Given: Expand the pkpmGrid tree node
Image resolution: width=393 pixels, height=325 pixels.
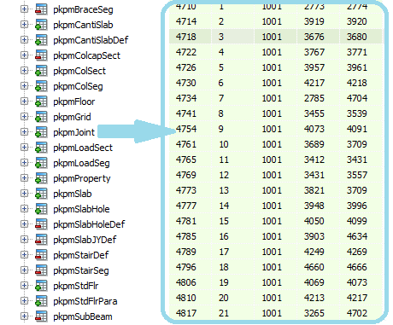Looking at the screenshot, I should click(x=24, y=117).
